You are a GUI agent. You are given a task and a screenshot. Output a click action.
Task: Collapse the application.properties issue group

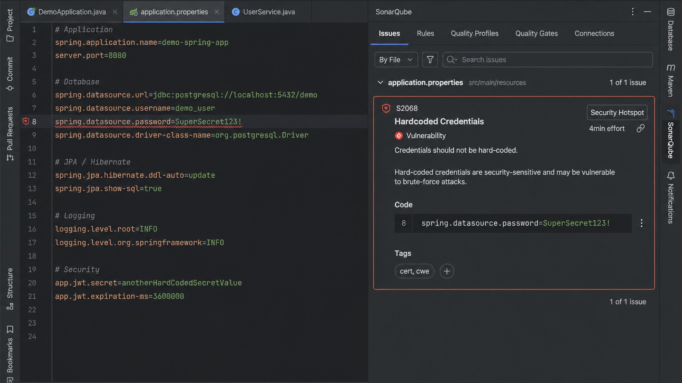point(380,82)
